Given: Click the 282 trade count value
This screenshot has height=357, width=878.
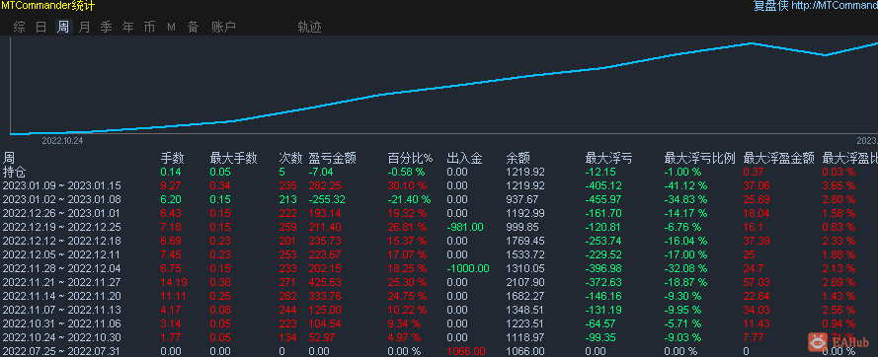Looking at the screenshot, I should 287,296.
